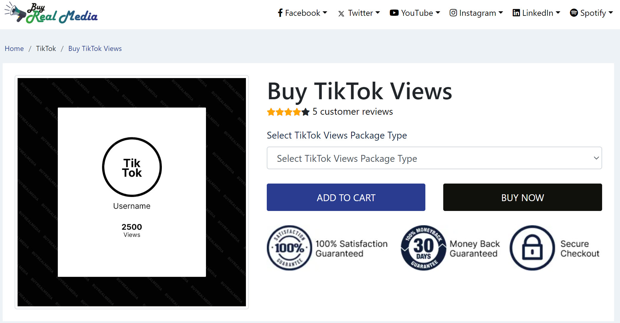Click the 30 Days Money Back badge

pyautogui.click(x=423, y=248)
